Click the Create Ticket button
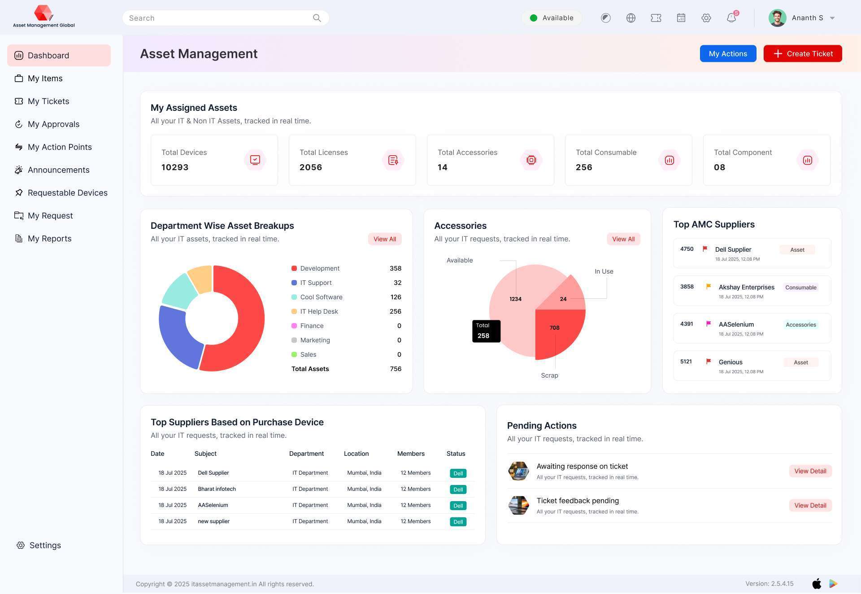The width and height of the screenshot is (861, 594). point(802,53)
